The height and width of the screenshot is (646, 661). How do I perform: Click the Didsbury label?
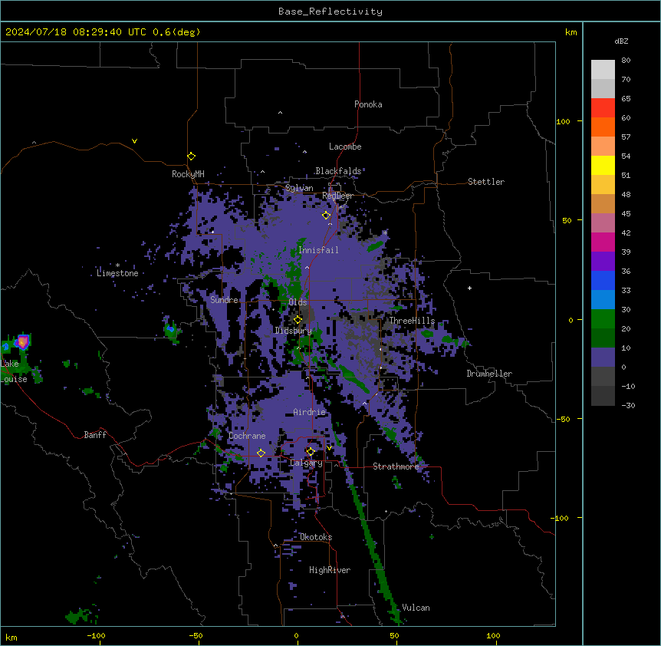click(293, 331)
